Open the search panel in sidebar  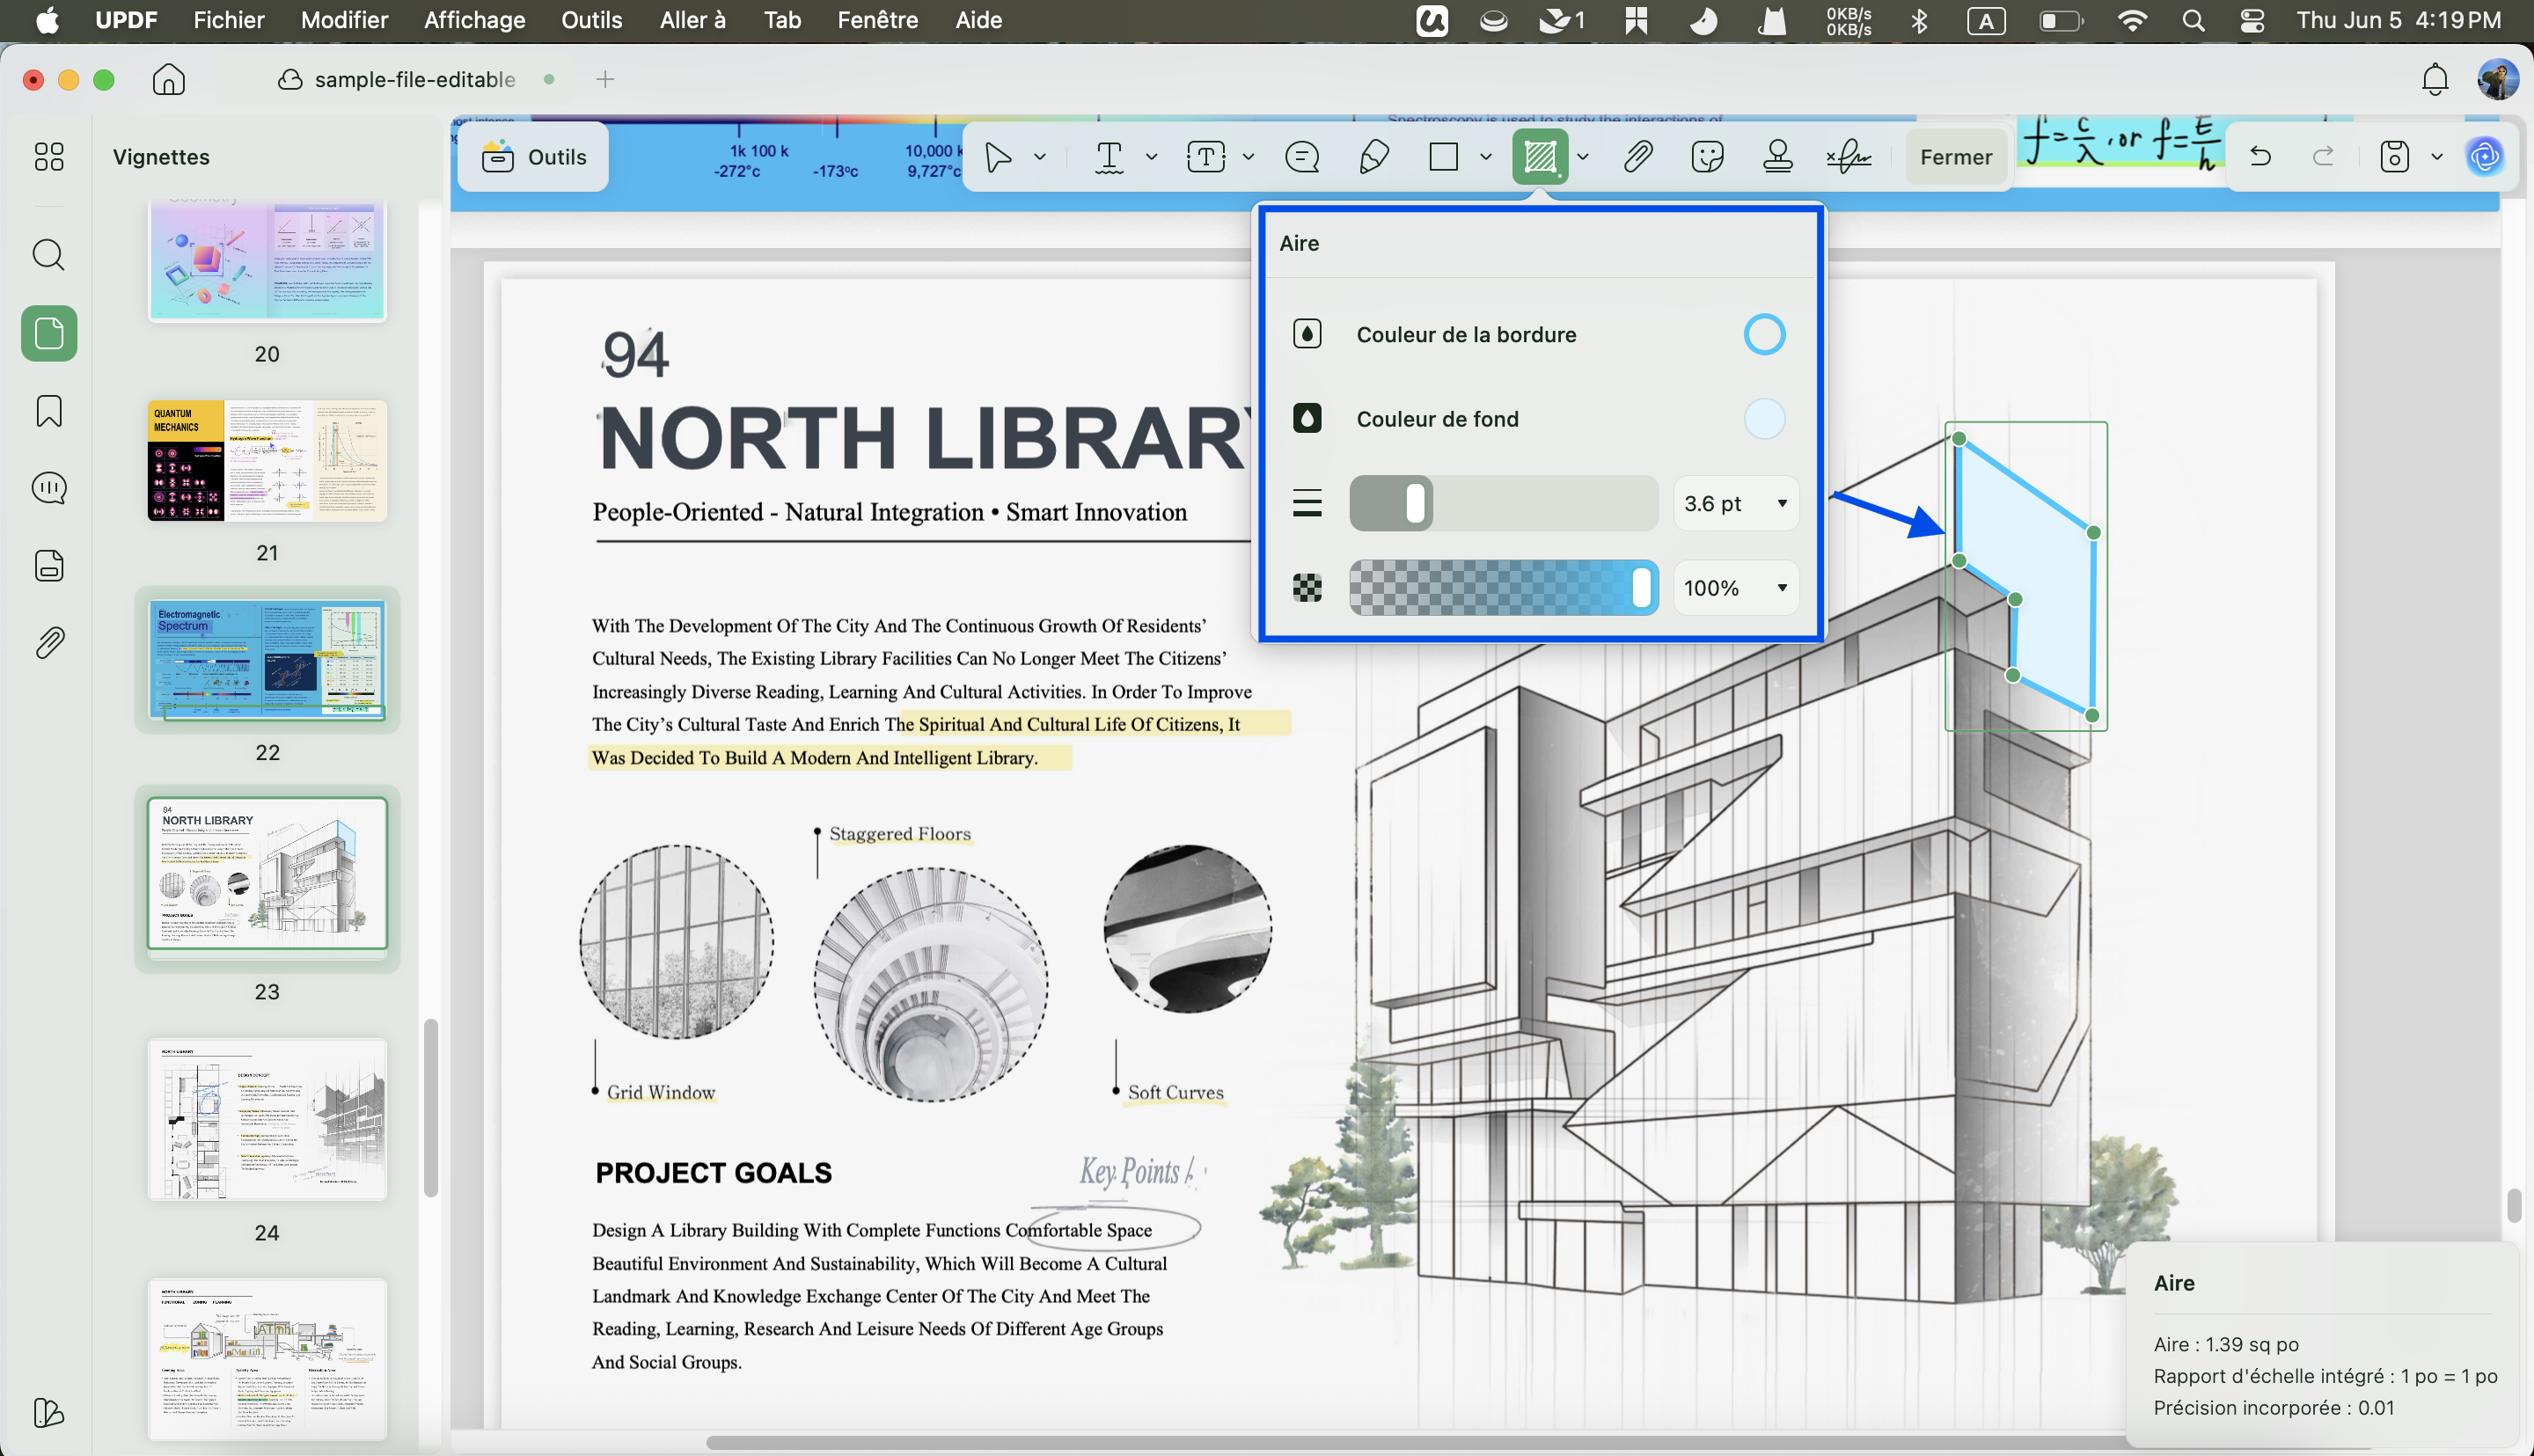tap(49, 255)
